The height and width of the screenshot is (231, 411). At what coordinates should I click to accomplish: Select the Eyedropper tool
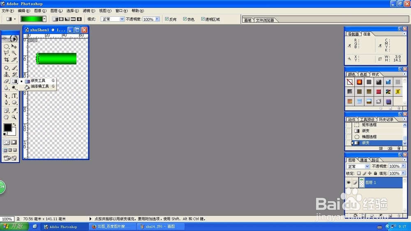14,111
